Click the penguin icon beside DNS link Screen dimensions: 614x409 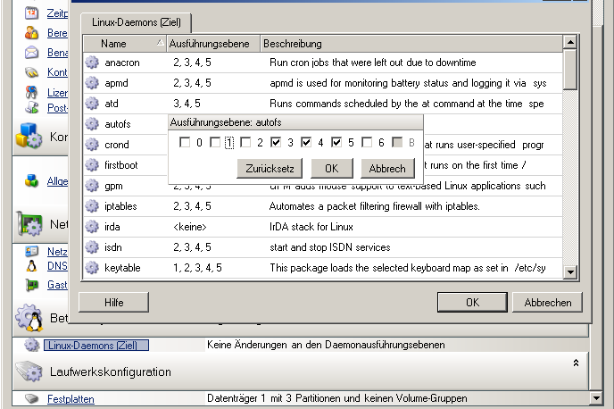pyautogui.click(x=32, y=266)
